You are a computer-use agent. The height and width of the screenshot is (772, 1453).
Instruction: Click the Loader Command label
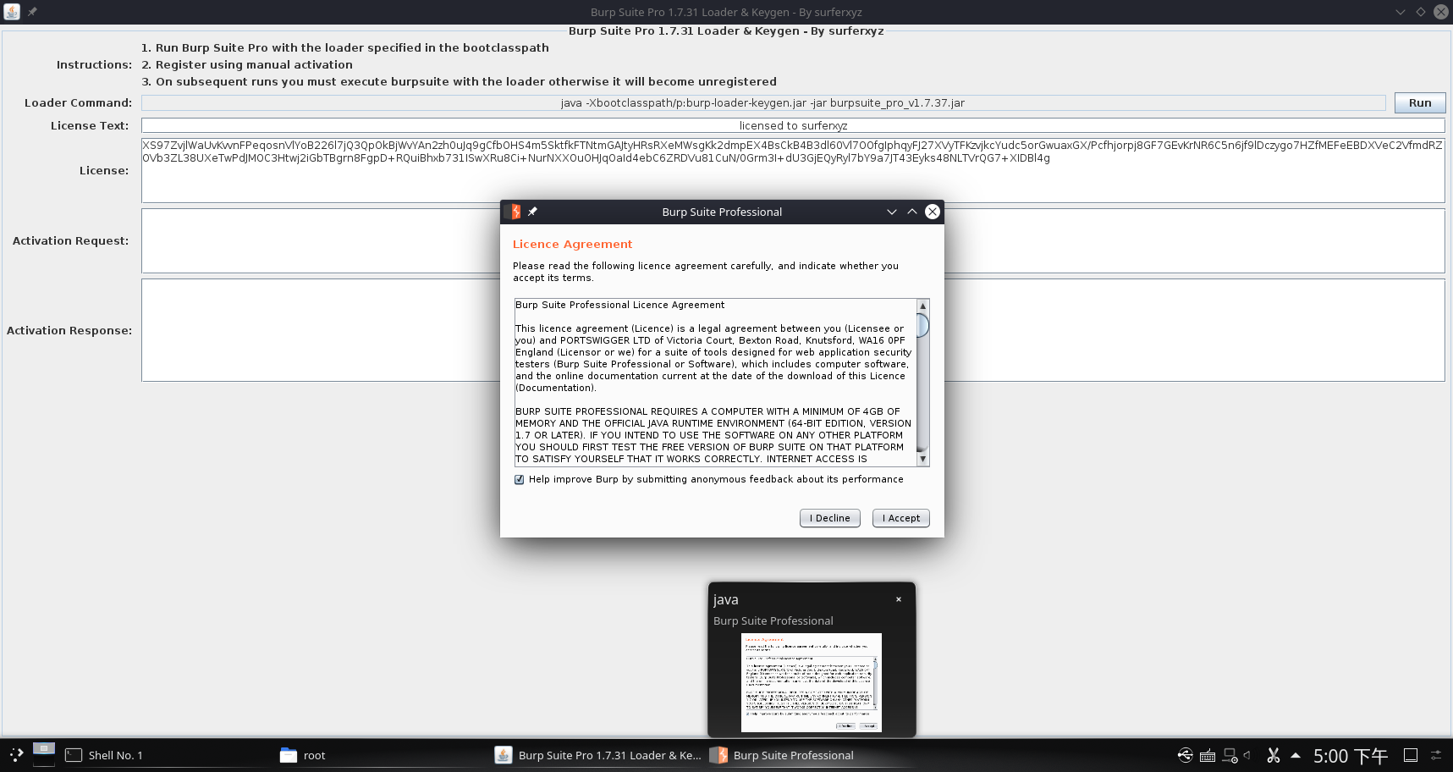coord(78,102)
